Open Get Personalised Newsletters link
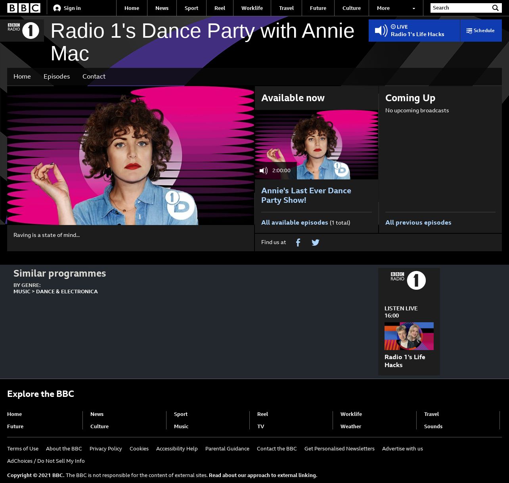 (x=339, y=448)
